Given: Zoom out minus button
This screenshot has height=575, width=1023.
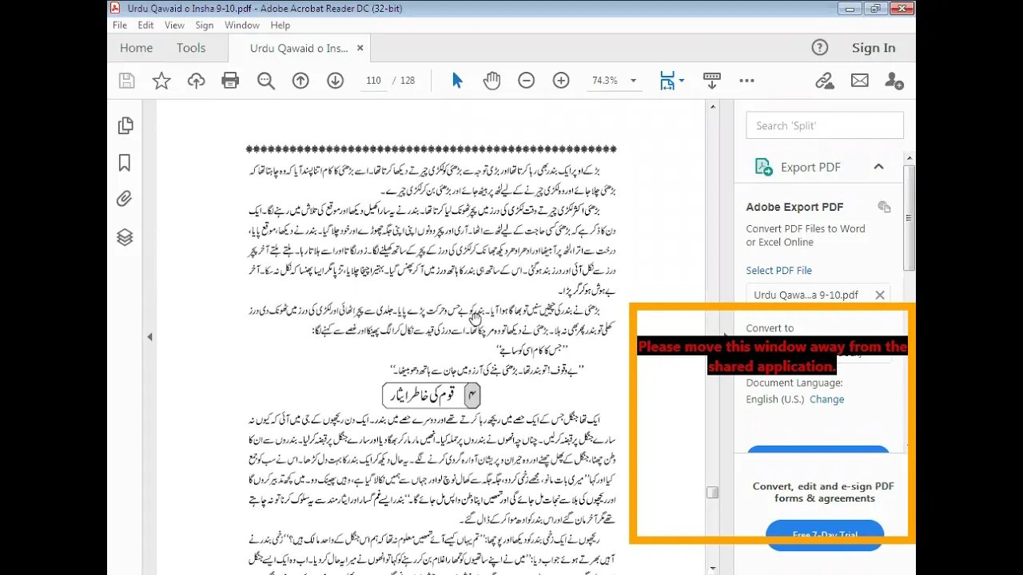Looking at the screenshot, I should pyautogui.click(x=526, y=81).
